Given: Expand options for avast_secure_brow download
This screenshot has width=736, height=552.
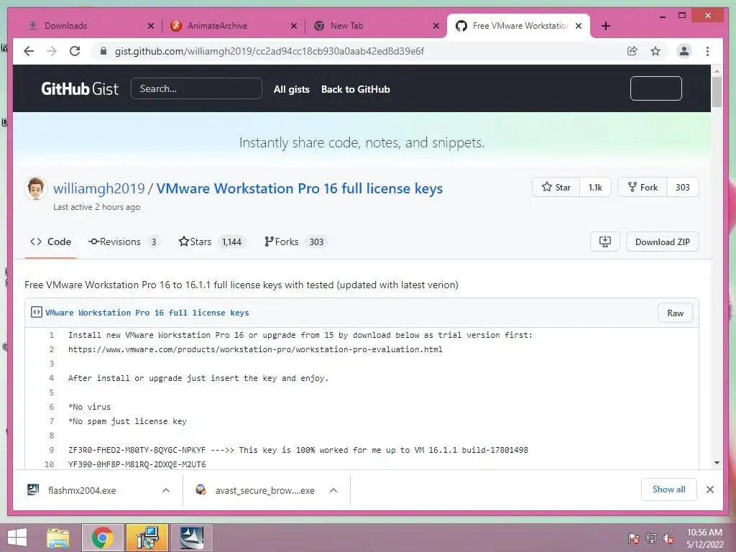Looking at the screenshot, I should point(333,490).
